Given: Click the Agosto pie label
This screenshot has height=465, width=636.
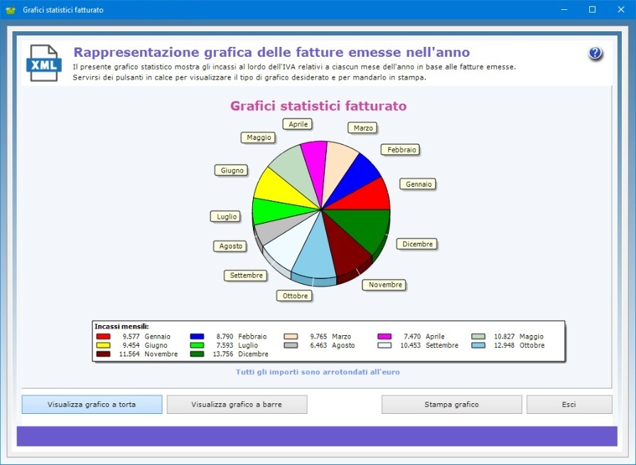Looking at the screenshot, I should (230, 246).
